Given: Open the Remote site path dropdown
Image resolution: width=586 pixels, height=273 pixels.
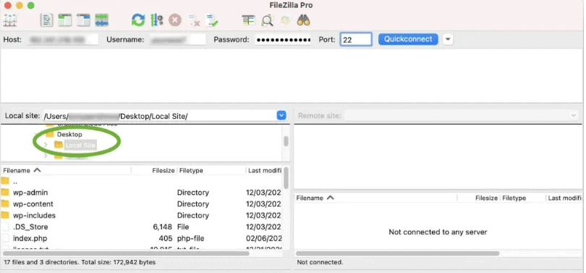Looking at the screenshot, I should pos(573,116).
